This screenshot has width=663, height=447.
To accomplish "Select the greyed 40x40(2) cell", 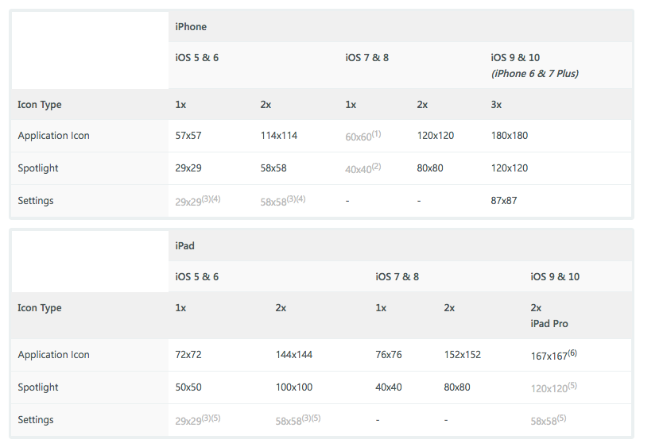I will click(x=363, y=168).
